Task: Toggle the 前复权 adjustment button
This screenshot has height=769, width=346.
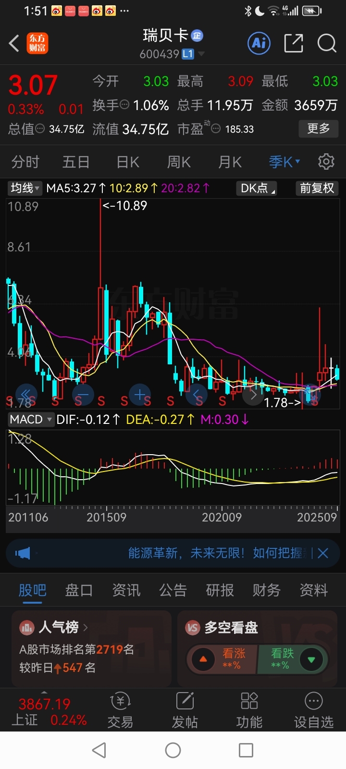Action: tap(317, 188)
